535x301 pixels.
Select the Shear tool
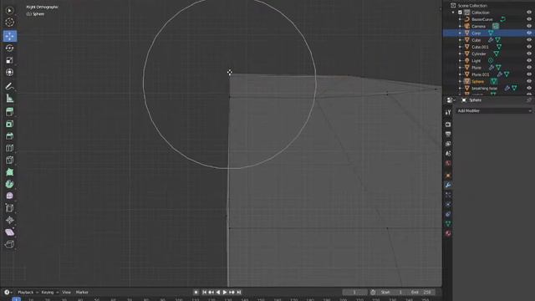9,232
